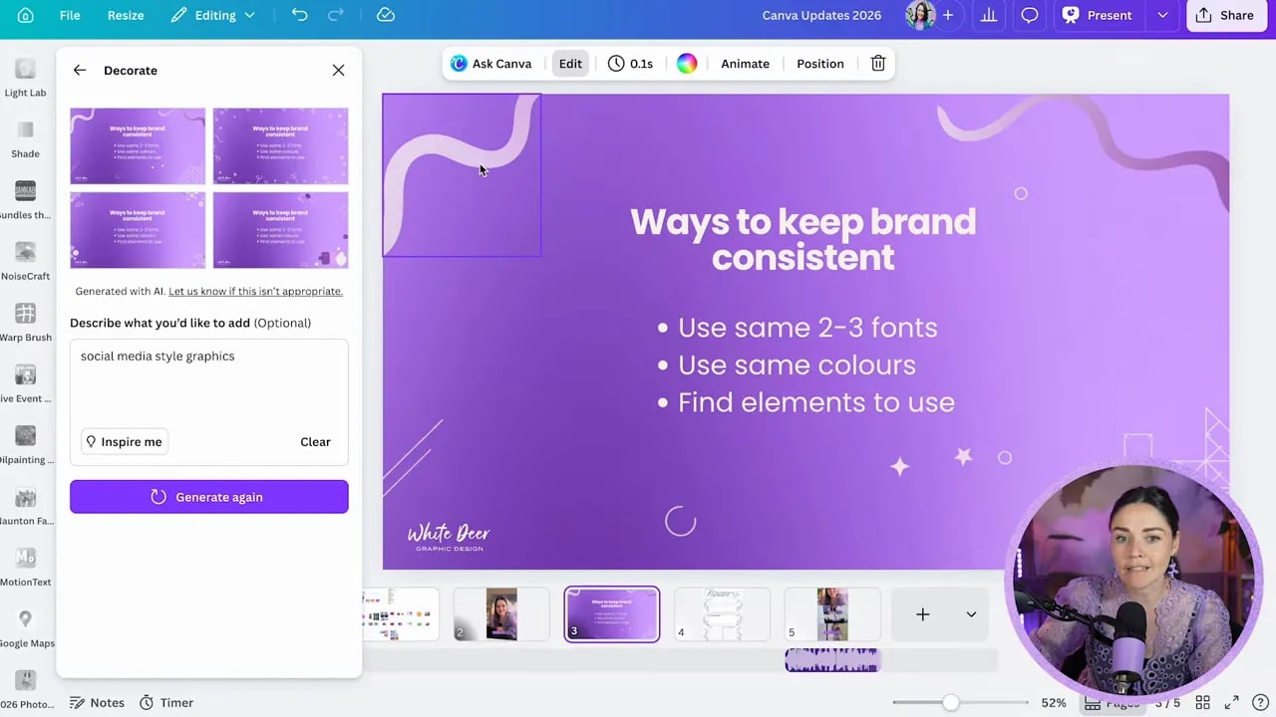
Task: Select the Canva Updates 2026 title
Action: 821,15
